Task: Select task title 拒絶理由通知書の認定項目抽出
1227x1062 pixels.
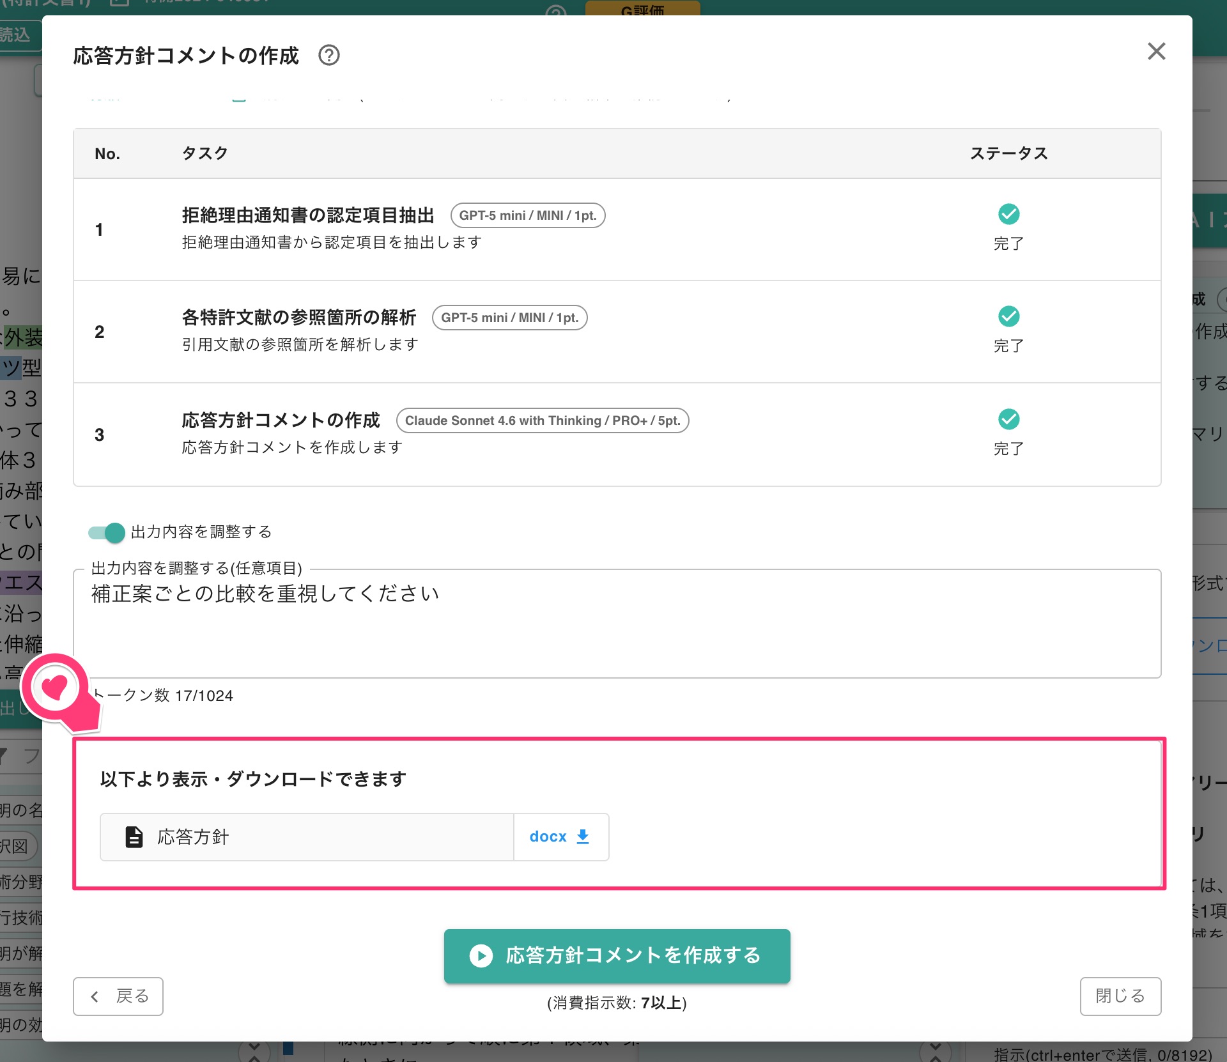Action: 308,215
